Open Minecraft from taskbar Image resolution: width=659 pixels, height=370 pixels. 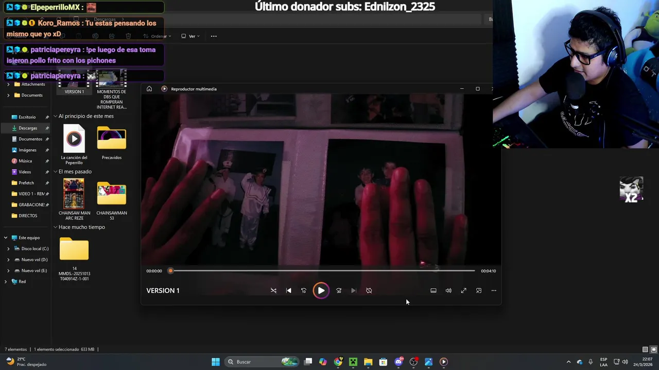click(353, 362)
